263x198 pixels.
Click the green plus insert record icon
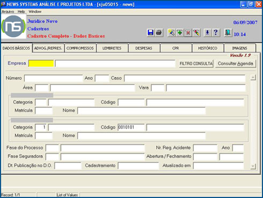(x=180, y=33)
